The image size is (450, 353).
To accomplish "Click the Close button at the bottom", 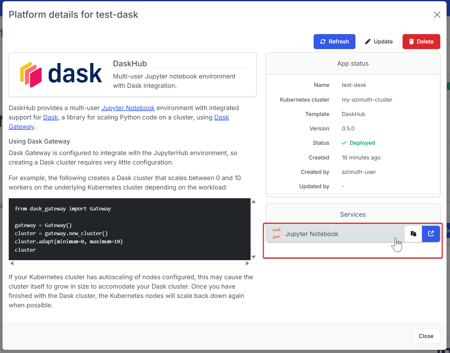I will [x=426, y=336].
